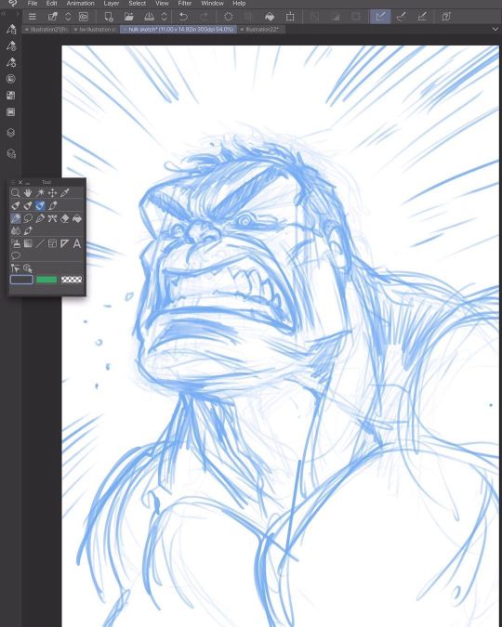Screen dimensions: 502x627
Task: Select the Eraser tool
Action: coord(65,218)
